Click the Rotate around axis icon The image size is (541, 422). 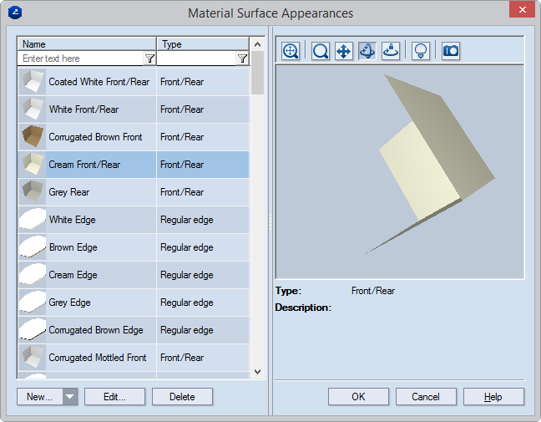[x=391, y=51]
